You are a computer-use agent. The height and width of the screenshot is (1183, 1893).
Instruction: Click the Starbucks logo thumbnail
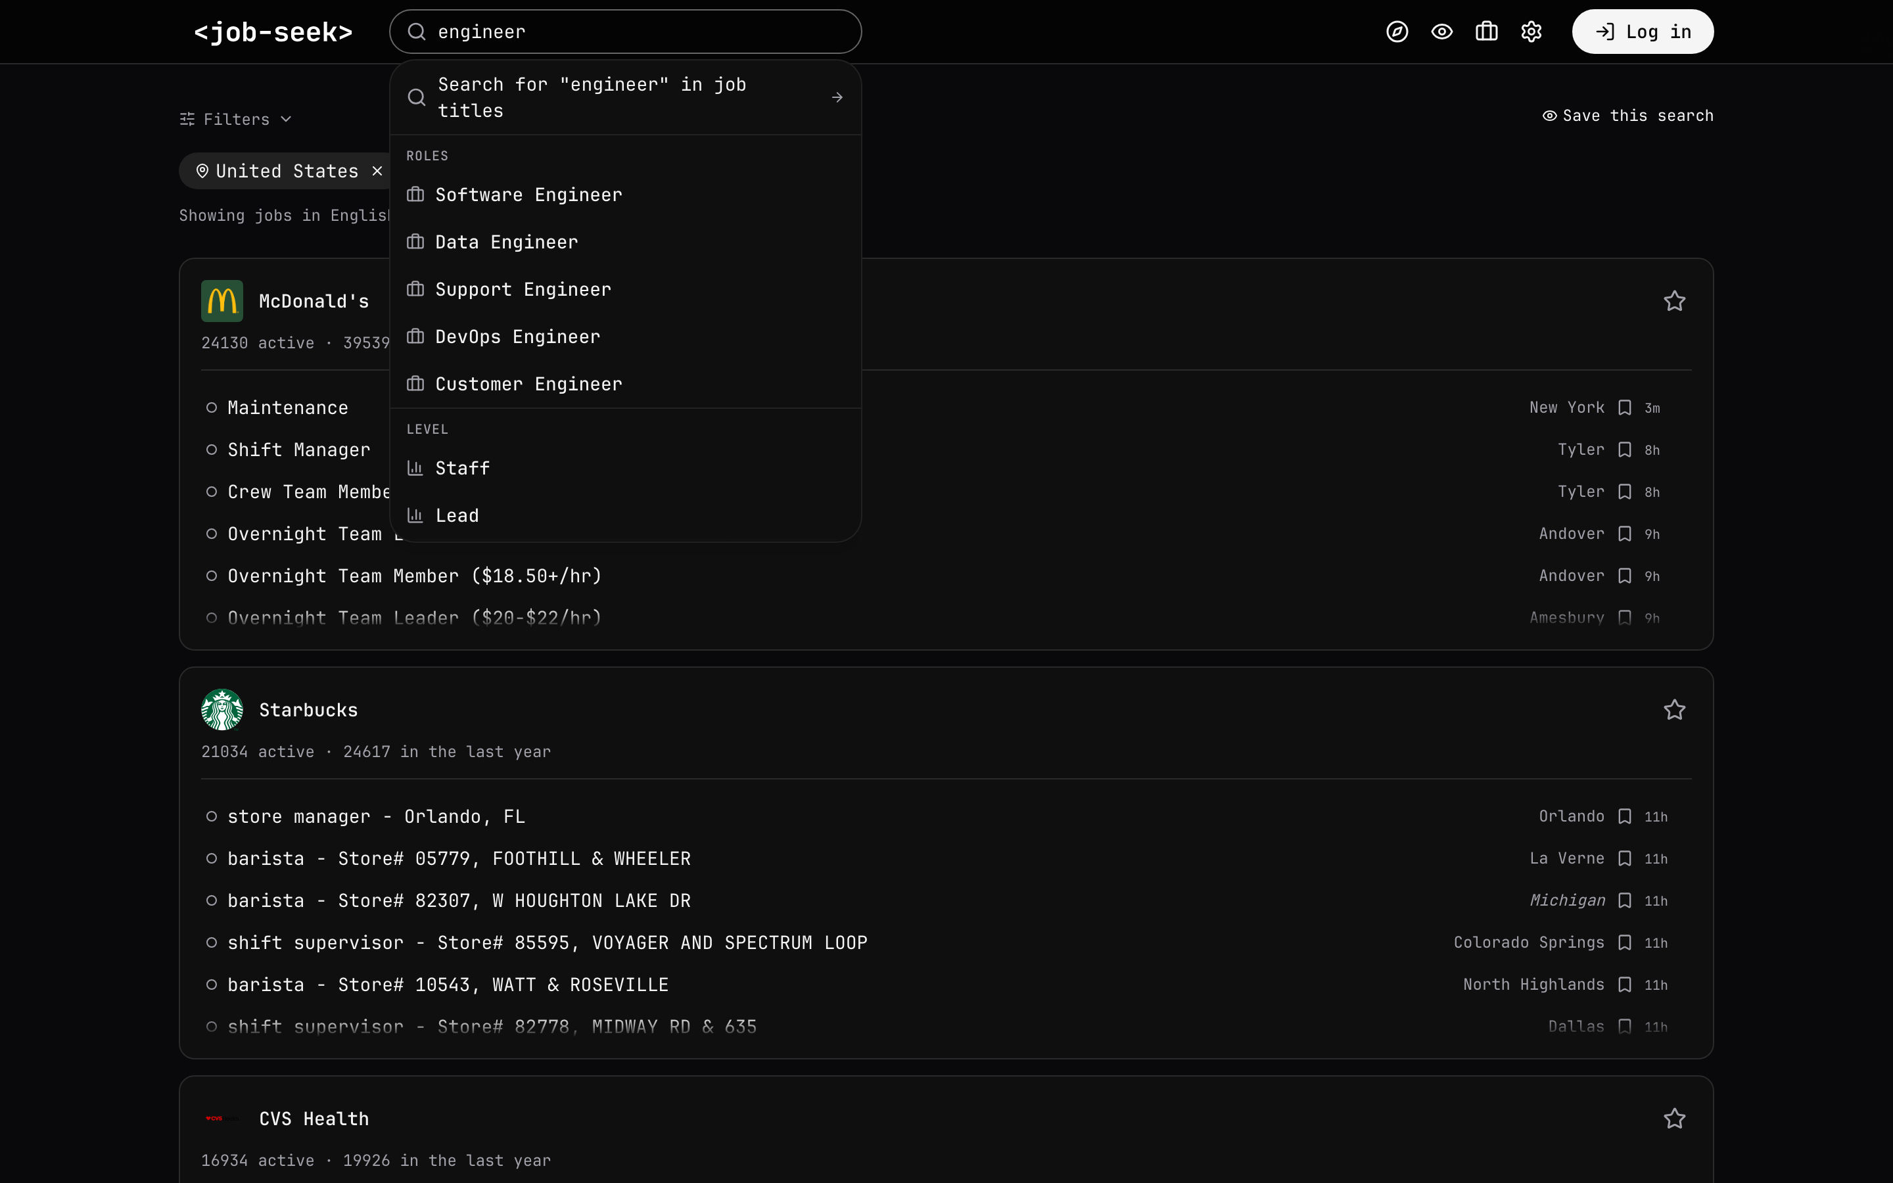pyautogui.click(x=222, y=710)
